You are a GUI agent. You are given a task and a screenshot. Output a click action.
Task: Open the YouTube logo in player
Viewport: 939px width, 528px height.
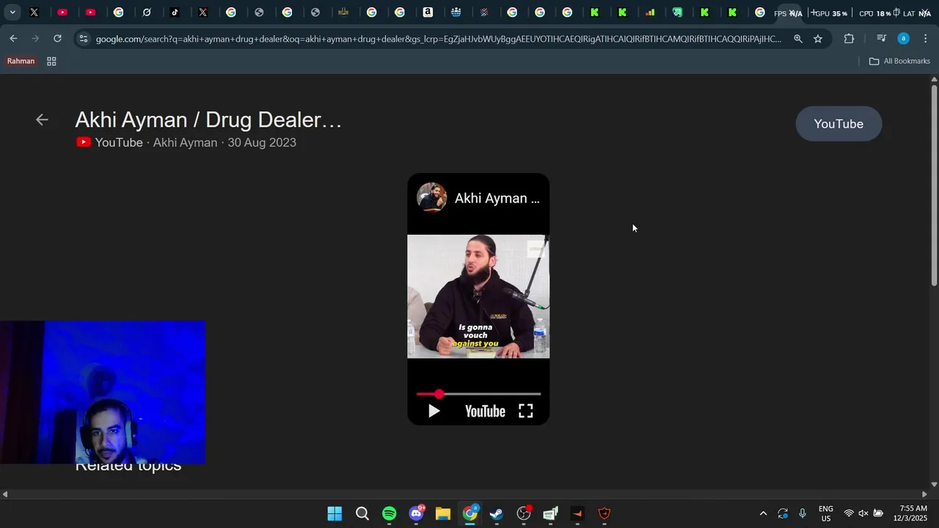[x=485, y=411]
